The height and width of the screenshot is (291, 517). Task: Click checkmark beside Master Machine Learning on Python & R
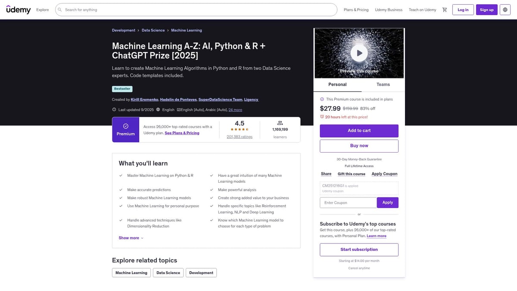pyautogui.click(x=121, y=175)
